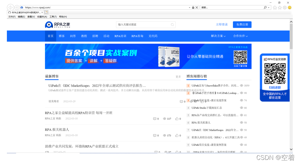
Task: Go to the 活动 navigation tab
Action: pos(106,36)
